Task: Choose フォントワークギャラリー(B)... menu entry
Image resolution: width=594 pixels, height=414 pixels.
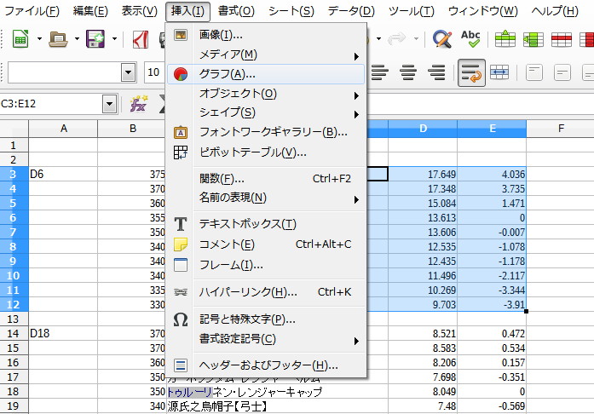Action: [x=266, y=132]
